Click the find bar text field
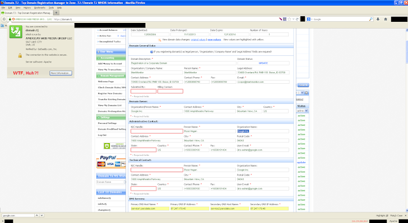The height and width of the screenshot is (223, 408). click(18, 216)
